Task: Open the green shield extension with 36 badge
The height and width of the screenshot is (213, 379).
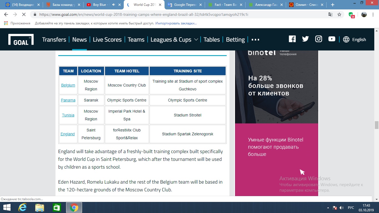Action: point(351,15)
